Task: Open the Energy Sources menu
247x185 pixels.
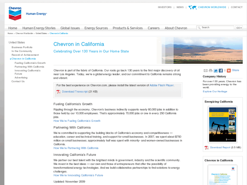Action: pos(96,28)
